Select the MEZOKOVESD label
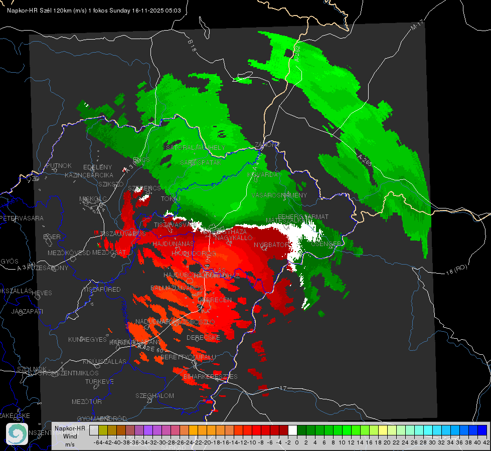This screenshot has height=451, width=491. [69, 253]
